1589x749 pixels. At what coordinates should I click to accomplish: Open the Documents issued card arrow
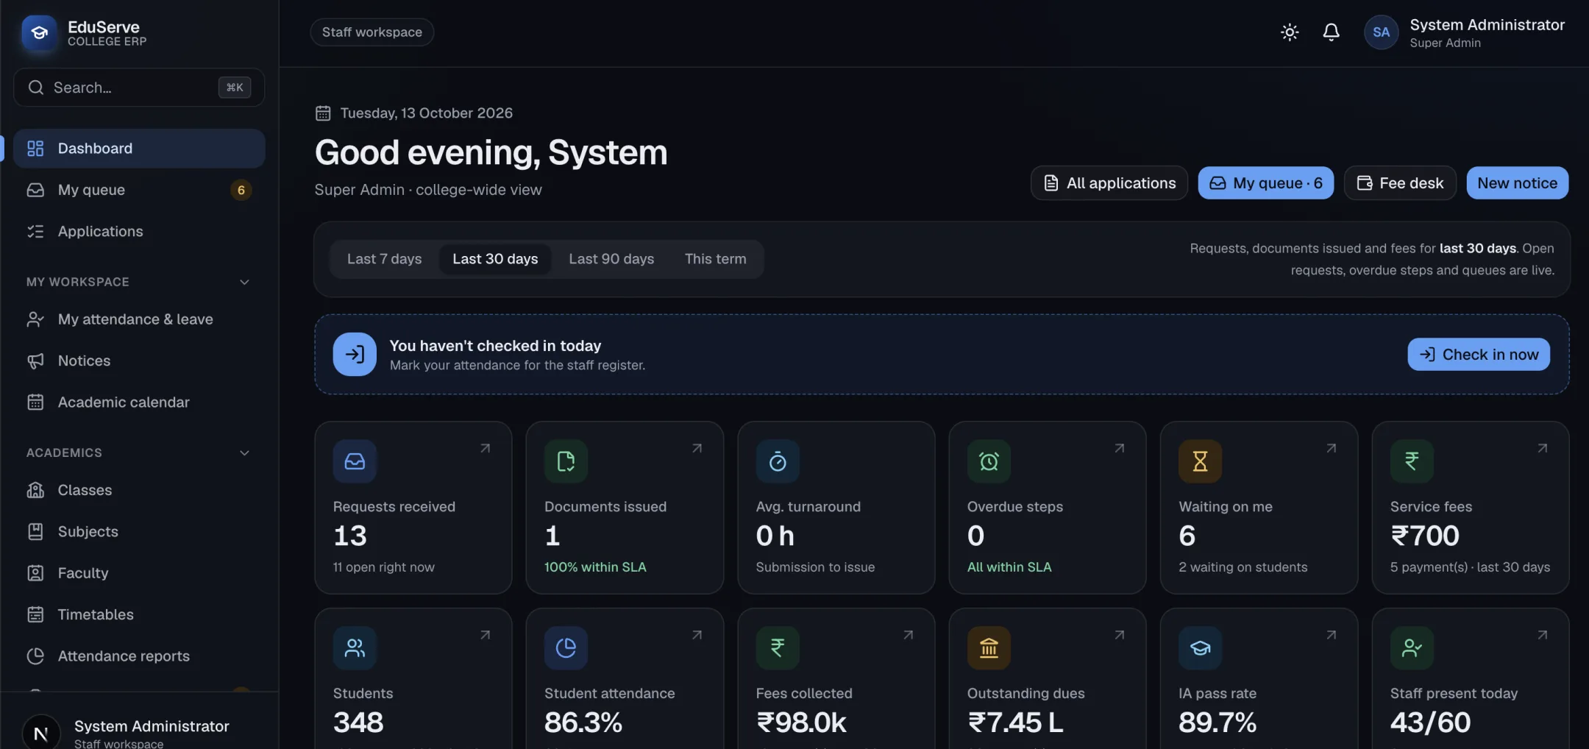[x=697, y=448]
